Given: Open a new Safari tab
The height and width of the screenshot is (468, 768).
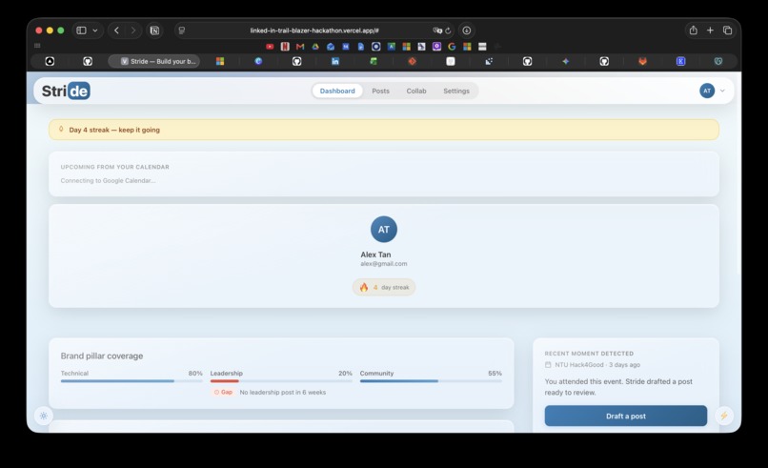Looking at the screenshot, I should pos(710,31).
